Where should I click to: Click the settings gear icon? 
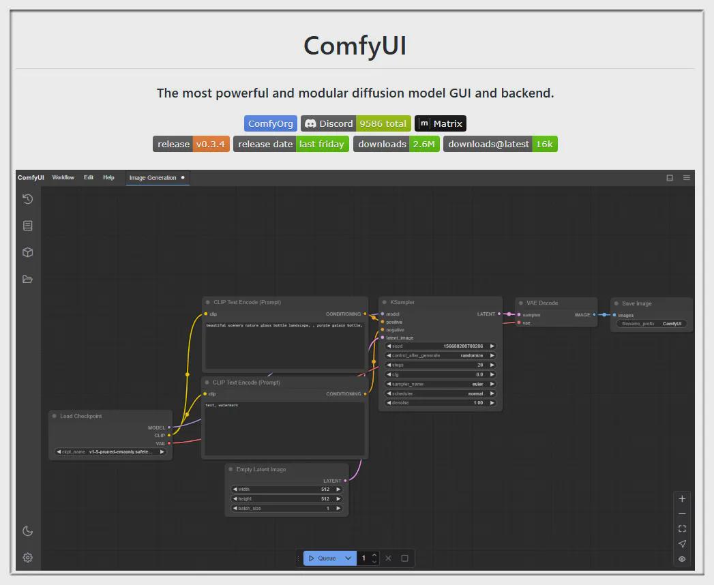pyautogui.click(x=27, y=558)
